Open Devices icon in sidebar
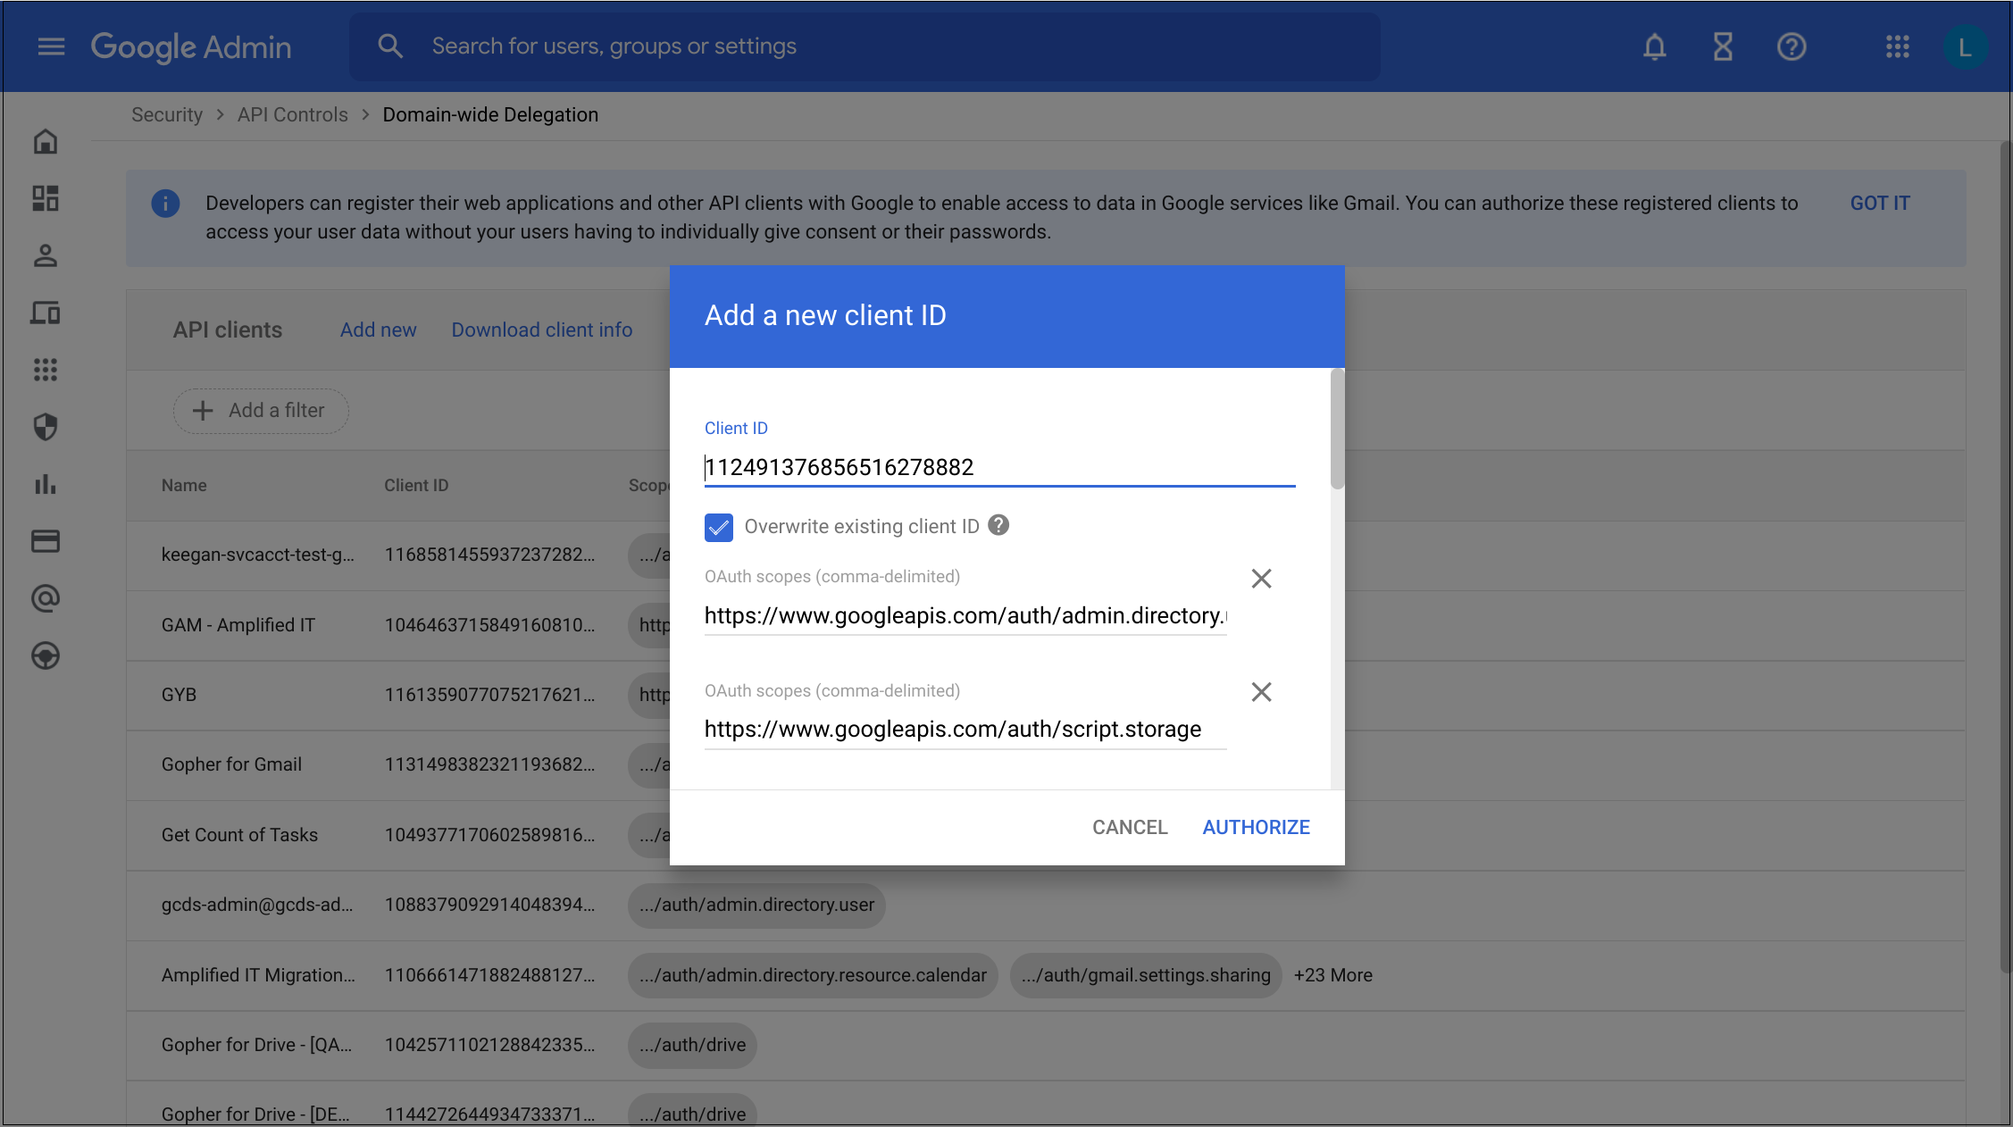This screenshot has width=2013, height=1127. click(x=46, y=313)
